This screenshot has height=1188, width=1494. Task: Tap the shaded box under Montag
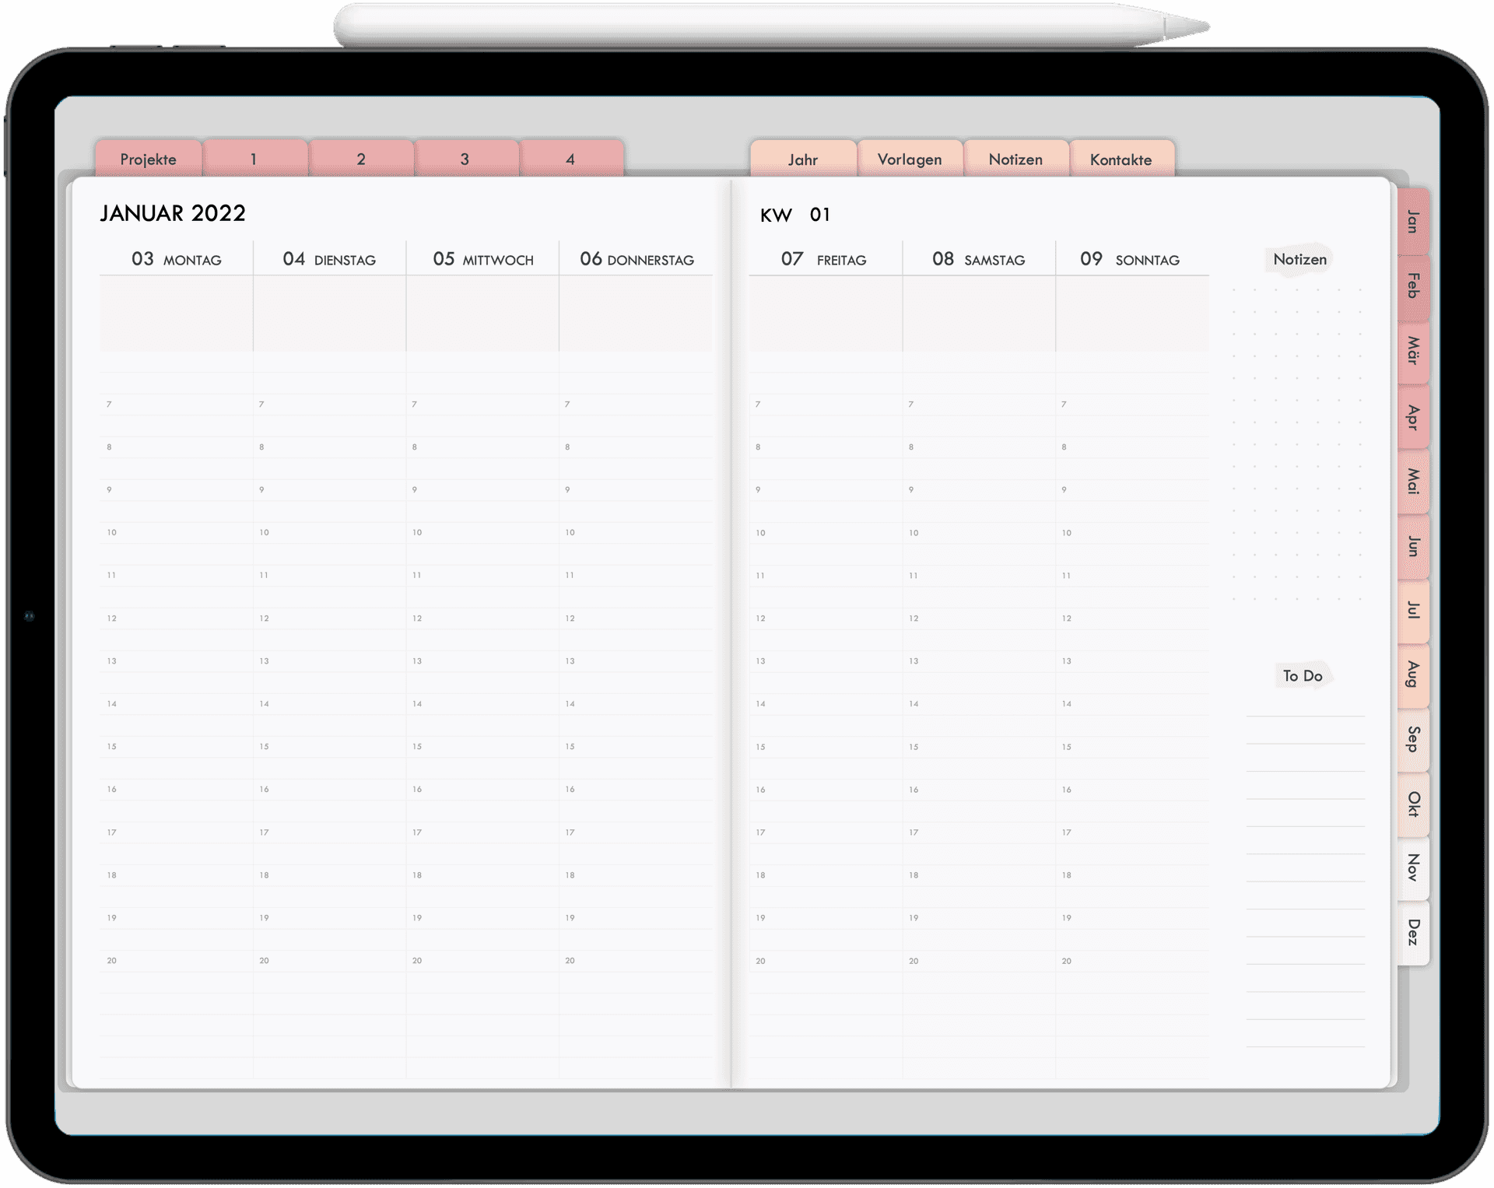tap(176, 314)
